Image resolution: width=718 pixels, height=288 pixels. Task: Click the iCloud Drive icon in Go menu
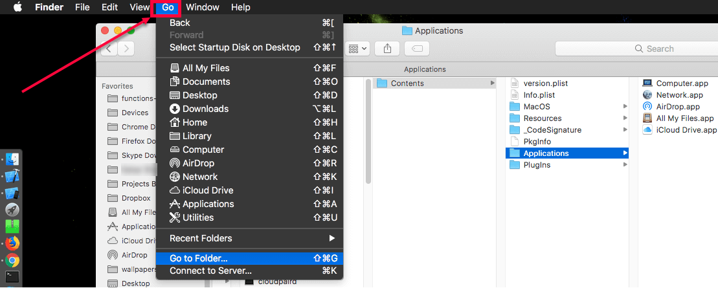(174, 190)
